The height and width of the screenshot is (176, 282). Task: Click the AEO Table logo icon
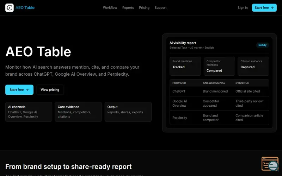tap(10, 8)
